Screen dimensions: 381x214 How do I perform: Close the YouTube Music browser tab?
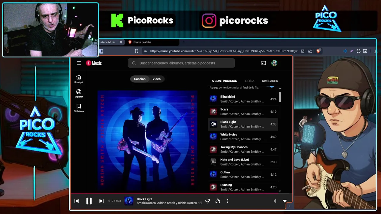click(x=121, y=42)
